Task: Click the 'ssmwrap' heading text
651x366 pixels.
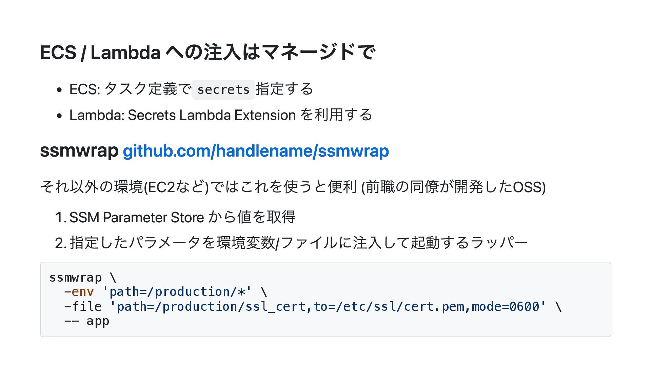Action: coord(79,151)
